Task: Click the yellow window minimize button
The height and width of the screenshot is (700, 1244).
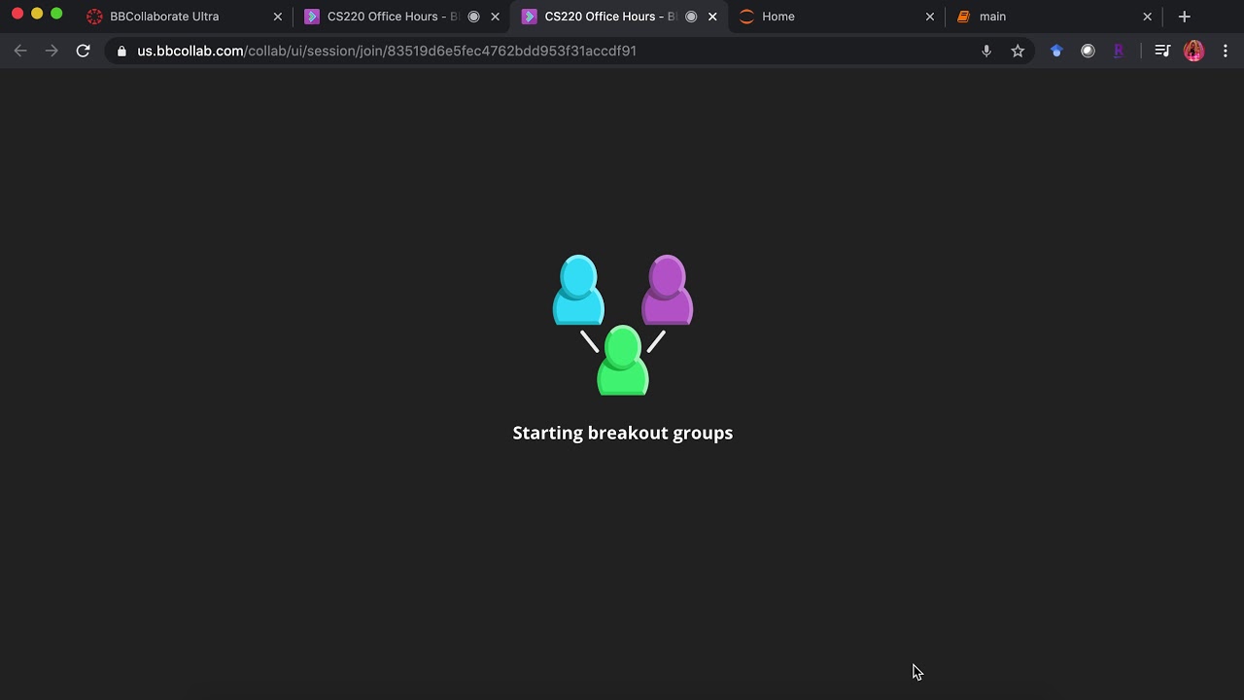Action: tap(37, 14)
